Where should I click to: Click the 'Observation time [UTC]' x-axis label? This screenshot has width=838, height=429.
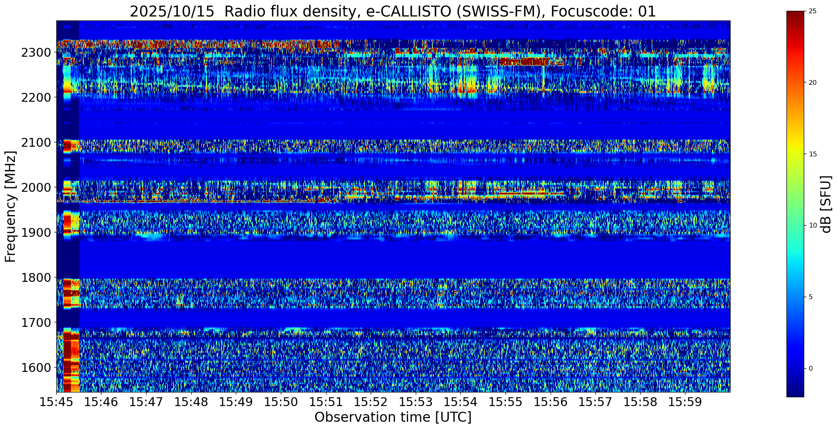tap(393, 417)
